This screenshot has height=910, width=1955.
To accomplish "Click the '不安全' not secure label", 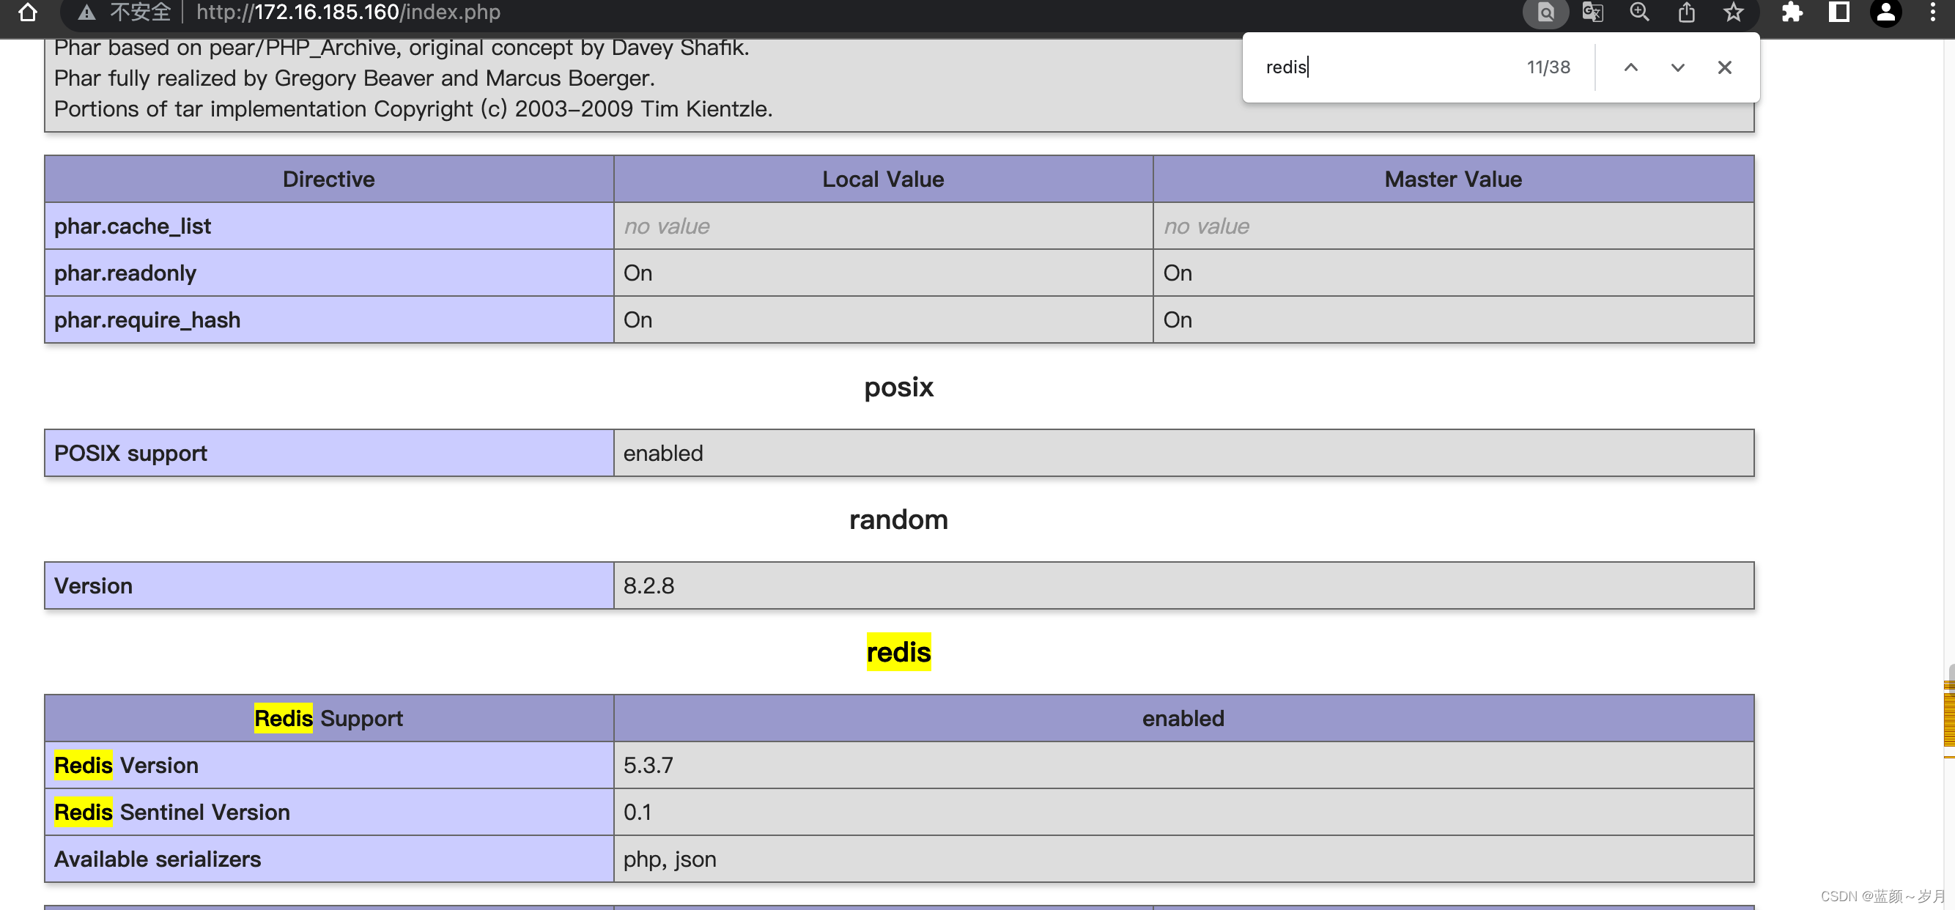I will click(x=141, y=12).
